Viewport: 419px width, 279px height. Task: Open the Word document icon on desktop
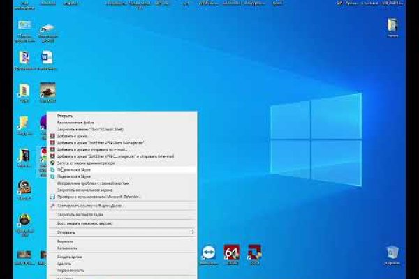coord(47,57)
